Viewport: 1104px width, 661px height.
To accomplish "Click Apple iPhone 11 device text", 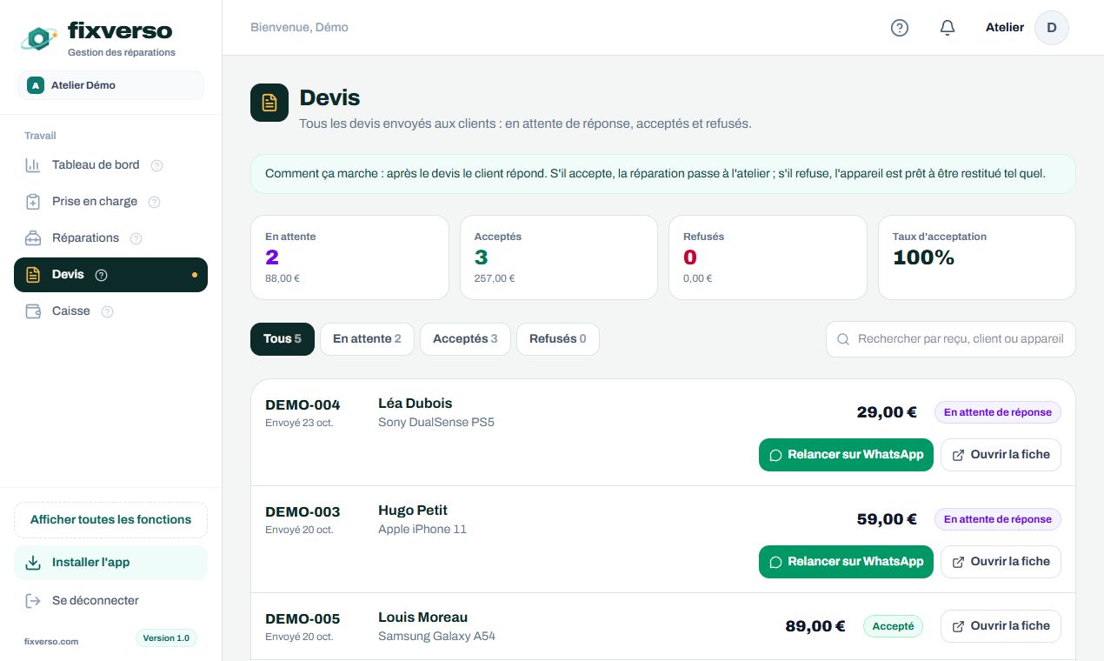I will [422, 530].
